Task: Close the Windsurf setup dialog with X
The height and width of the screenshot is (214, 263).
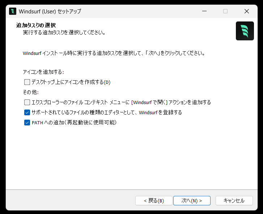Action: (x=247, y=11)
